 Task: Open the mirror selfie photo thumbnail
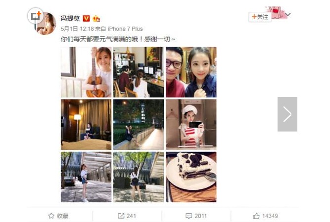[x=191, y=125]
